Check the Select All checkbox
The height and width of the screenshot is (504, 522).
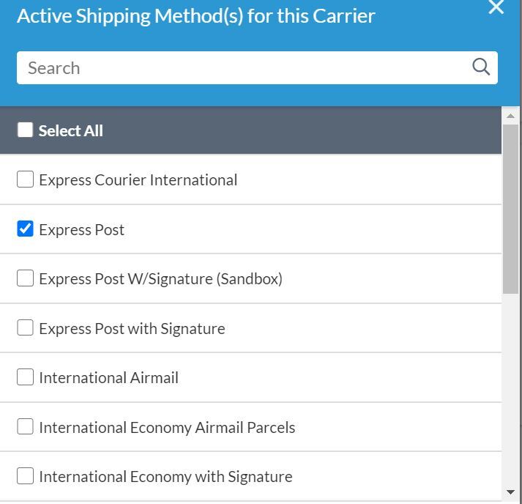[x=26, y=130]
